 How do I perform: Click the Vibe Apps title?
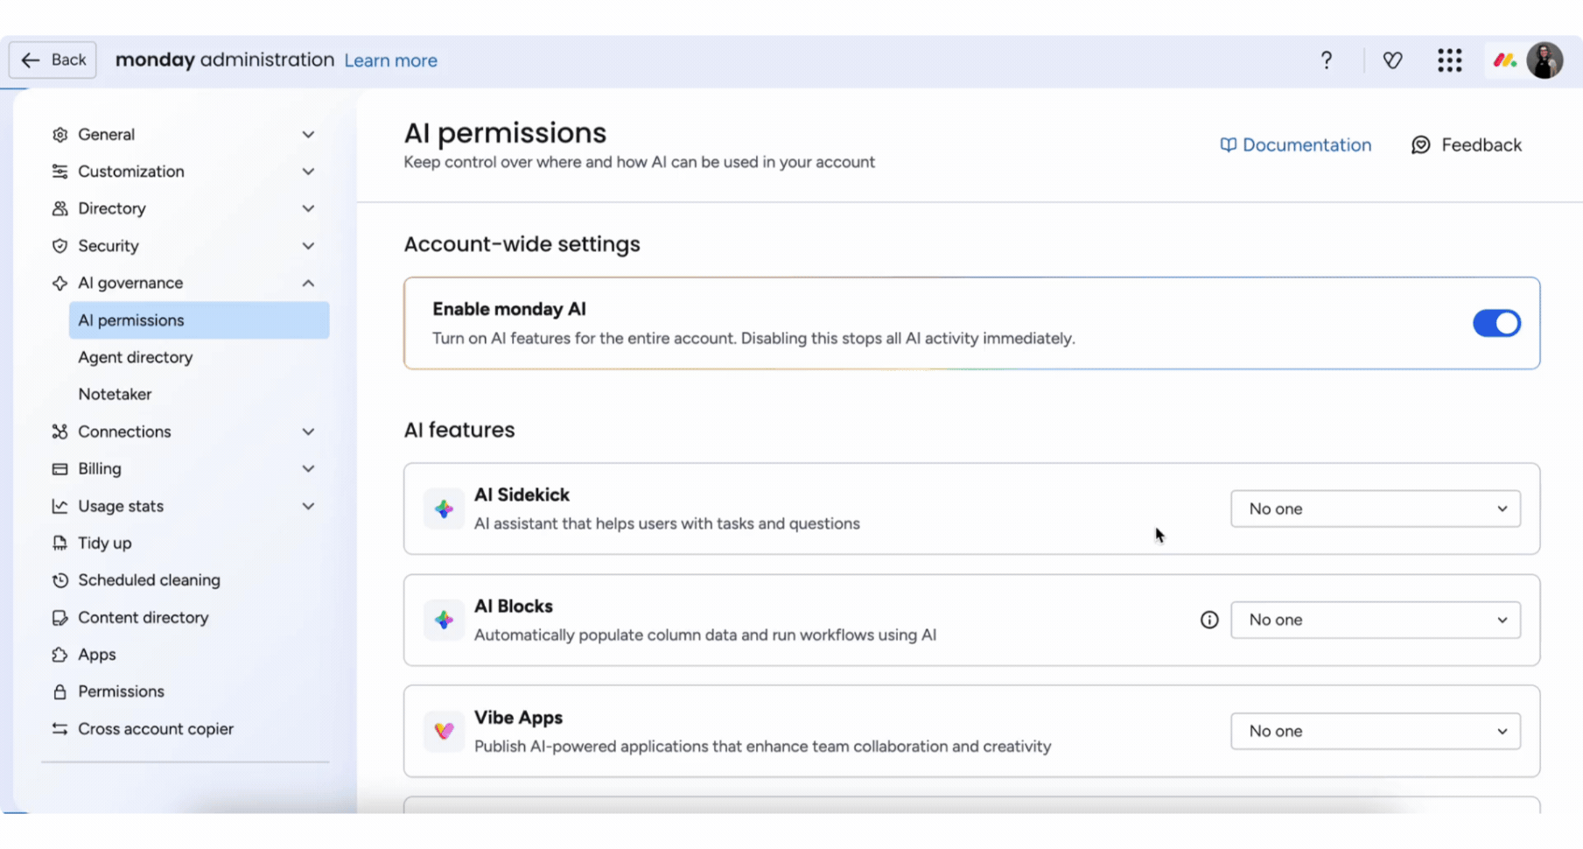(518, 718)
